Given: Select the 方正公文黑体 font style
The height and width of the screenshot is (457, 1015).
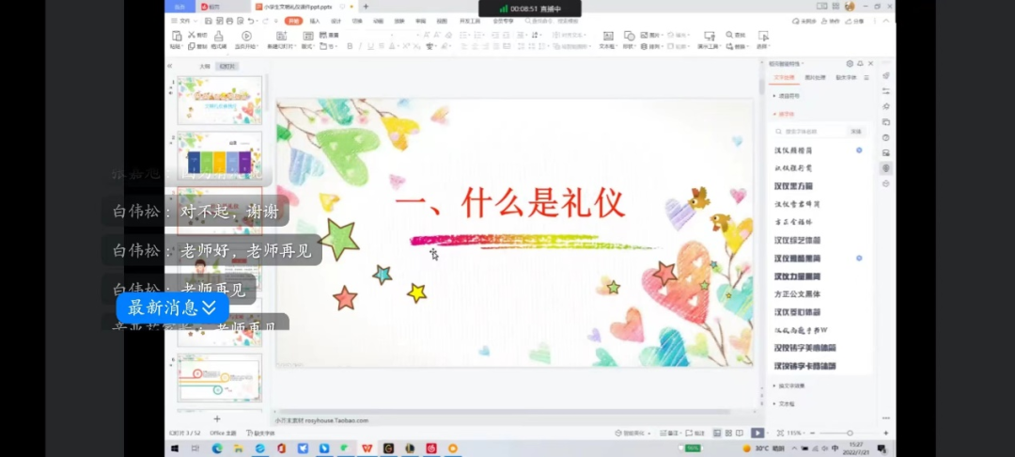Looking at the screenshot, I should [798, 294].
